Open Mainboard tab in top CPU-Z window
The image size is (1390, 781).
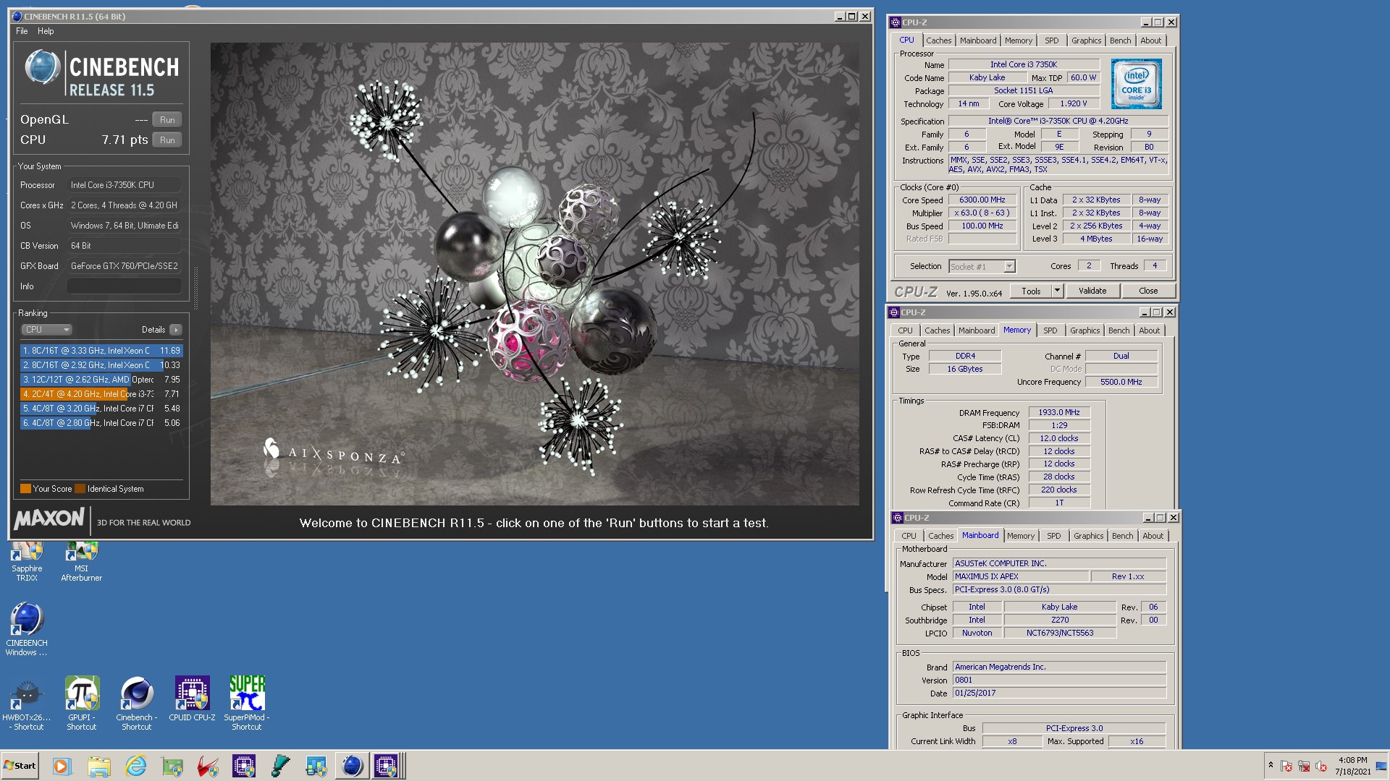pyautogui.click(x=978, y=40)
